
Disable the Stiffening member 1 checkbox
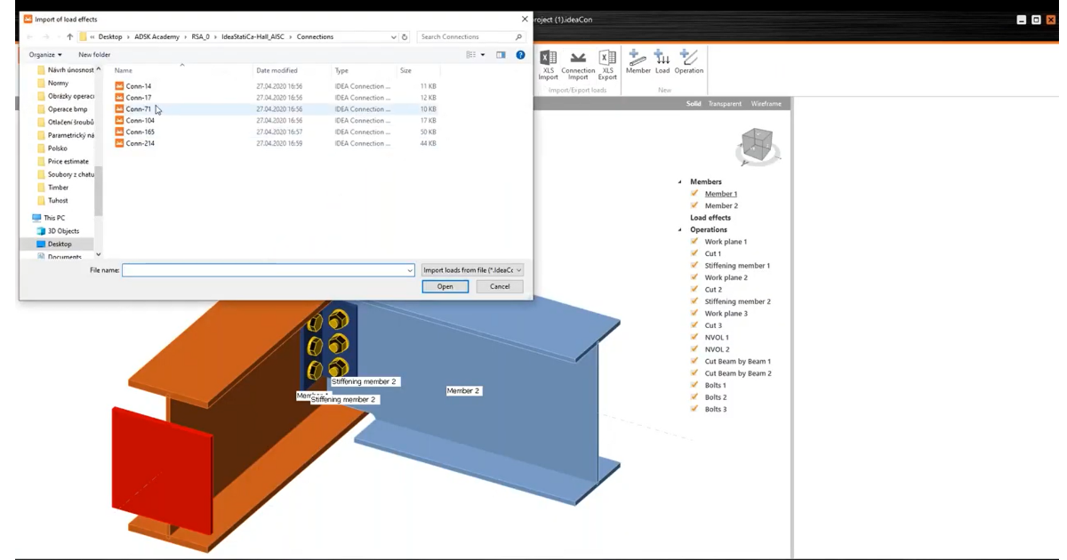(x=695, y=266)
